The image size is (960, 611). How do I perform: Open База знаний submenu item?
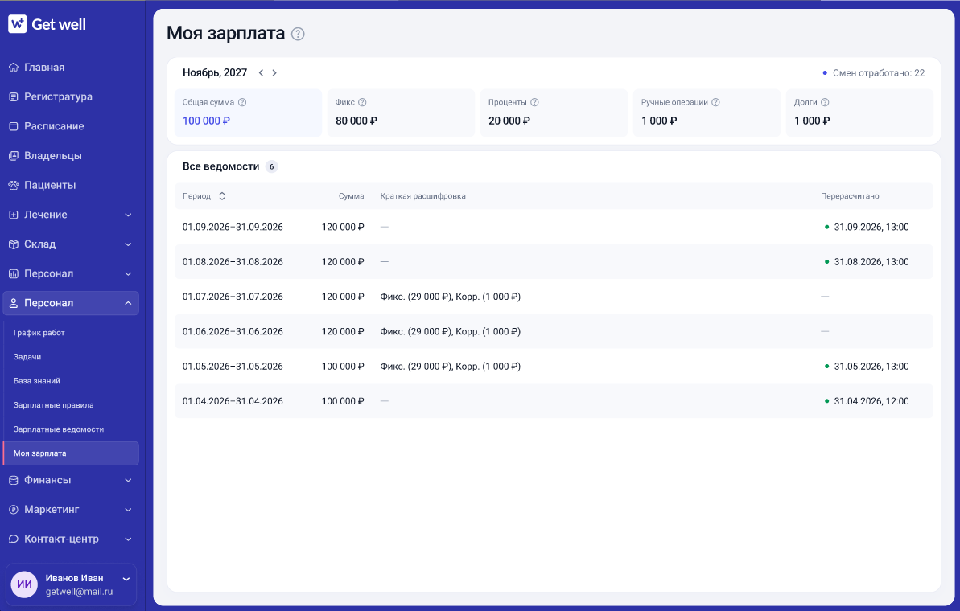37,381
